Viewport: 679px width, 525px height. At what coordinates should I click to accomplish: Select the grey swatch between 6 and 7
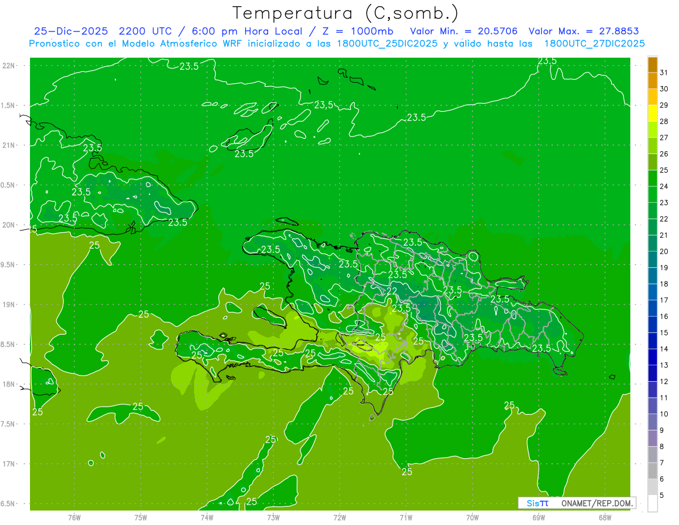[652, 471]
